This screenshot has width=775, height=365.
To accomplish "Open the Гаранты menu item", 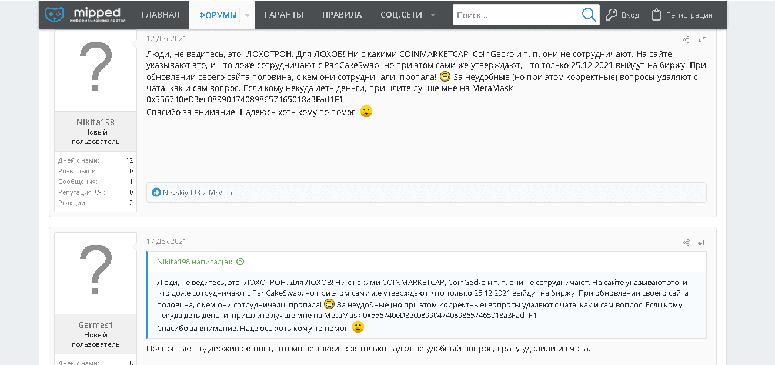I will tap(283, 15).
